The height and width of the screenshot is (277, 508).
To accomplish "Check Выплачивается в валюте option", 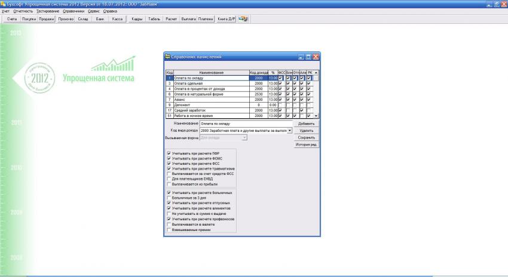I will (168, 223).
